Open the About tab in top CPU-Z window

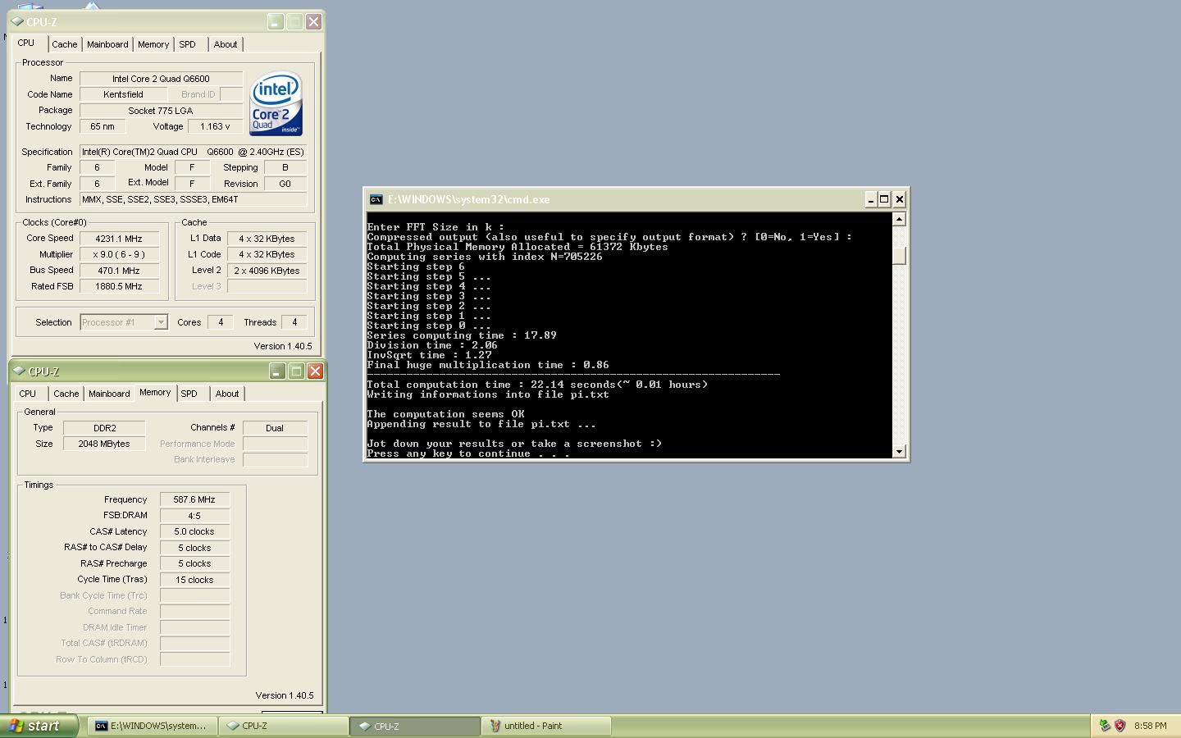pos(226,44)
